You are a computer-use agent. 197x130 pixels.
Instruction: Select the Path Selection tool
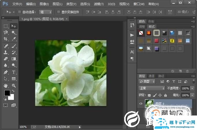click(6, 79)
